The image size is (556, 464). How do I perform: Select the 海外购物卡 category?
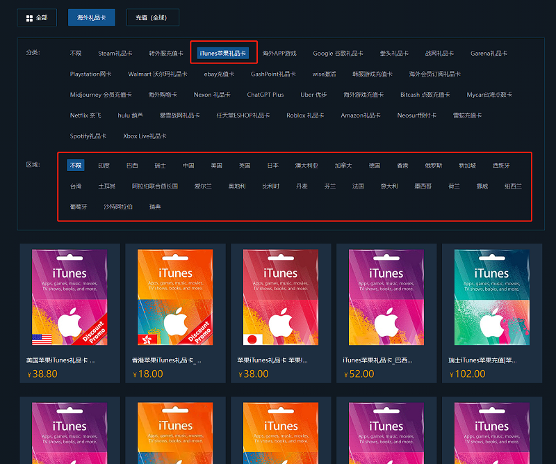click(163, 95)
